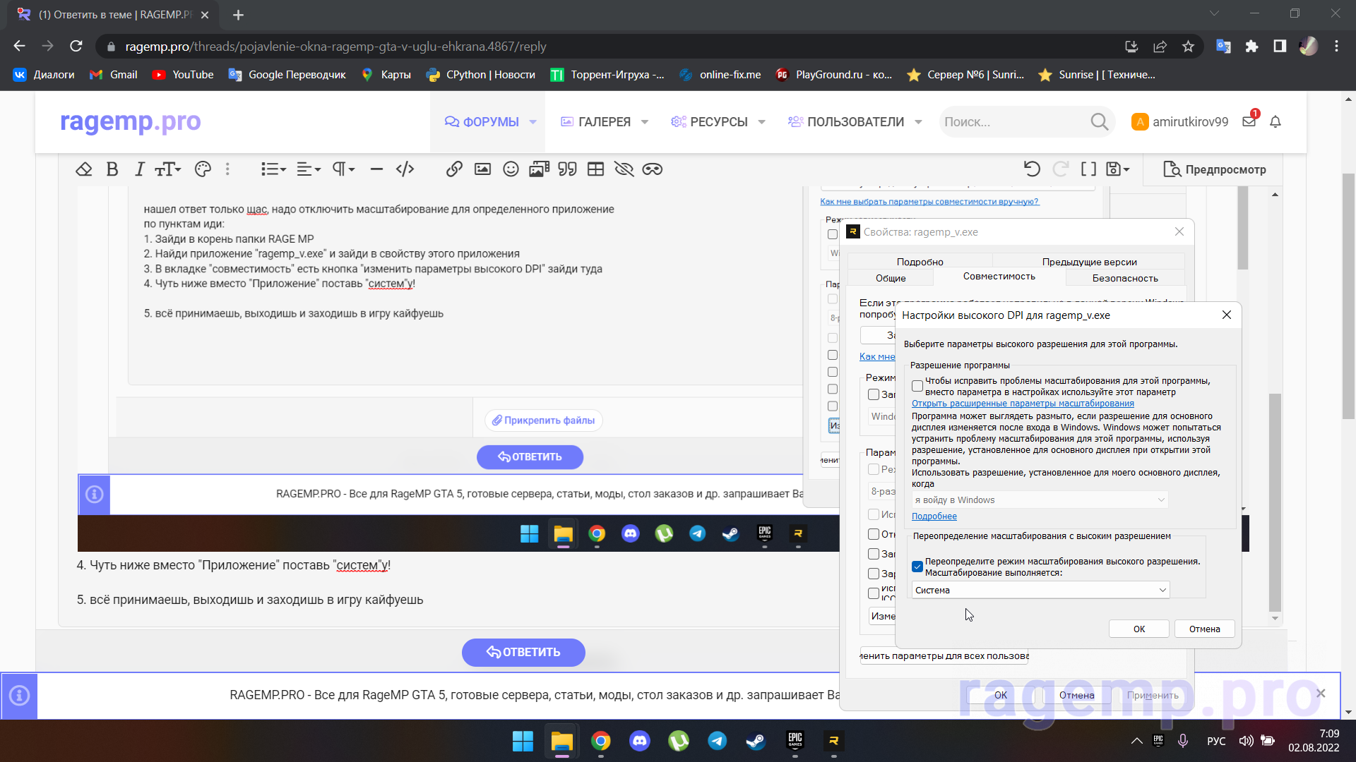Expand the ФОРУМЫ menu arrow

pyautogui.click(x=533, y=122)
